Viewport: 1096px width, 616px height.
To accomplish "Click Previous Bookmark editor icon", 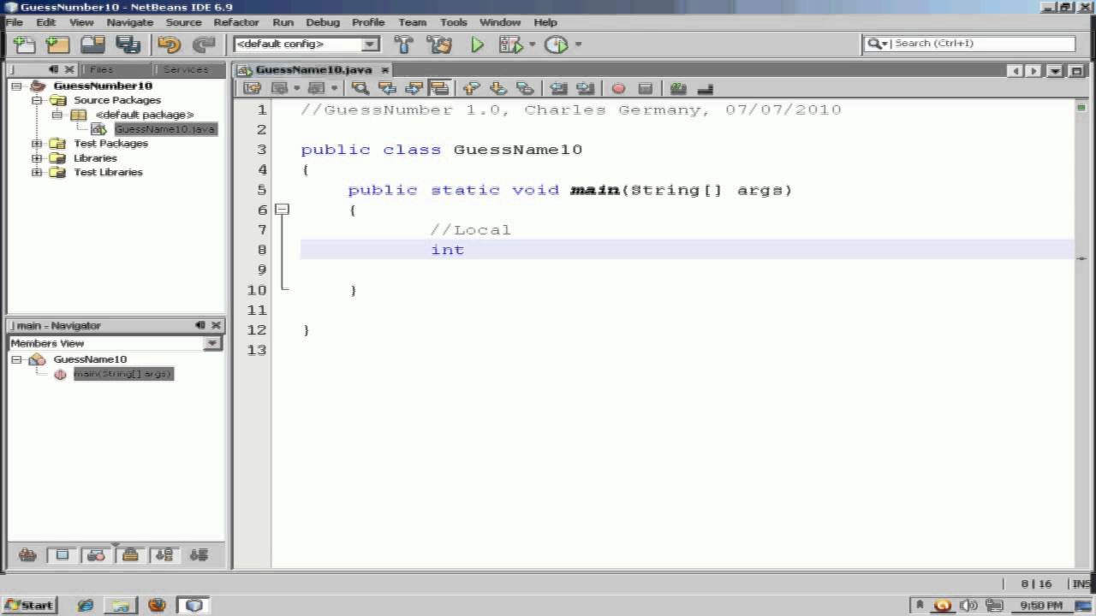I will [x=471, y=88].
